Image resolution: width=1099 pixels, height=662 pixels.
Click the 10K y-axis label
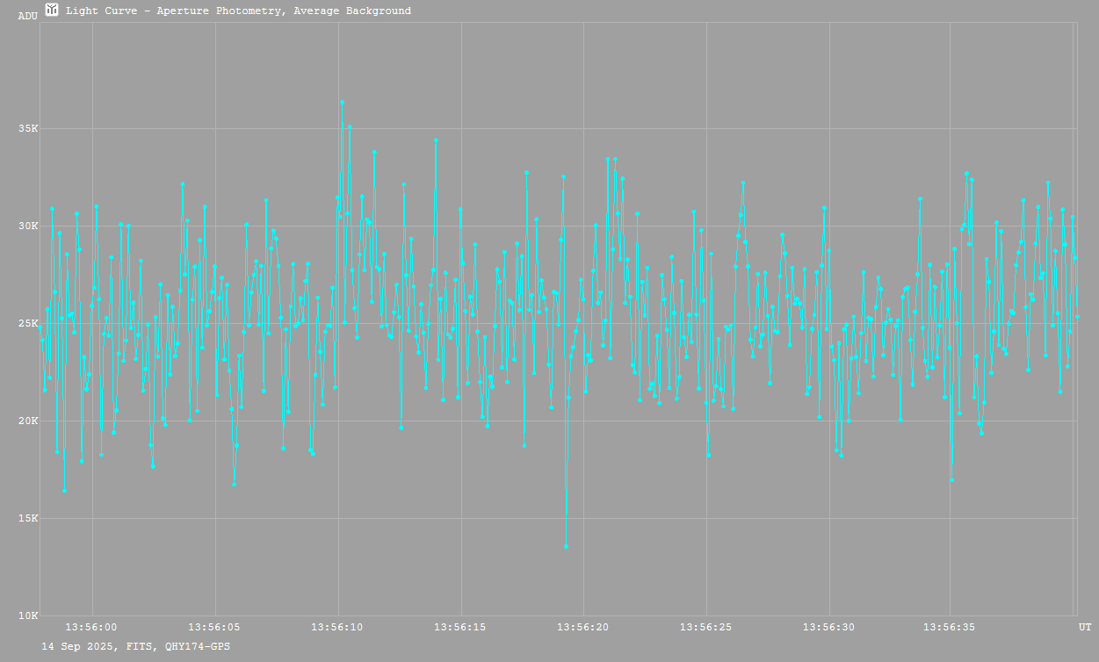coord(29,616)
